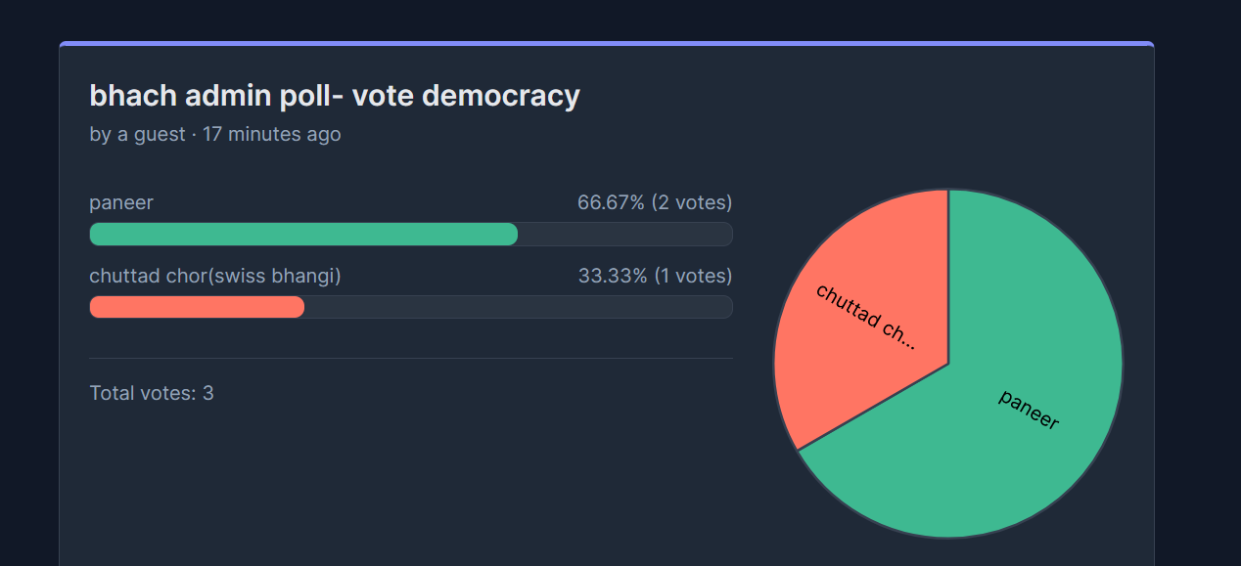Select the second poll option label above the red bar
The width and height of the screenshot is (1241, 566).
215,277
